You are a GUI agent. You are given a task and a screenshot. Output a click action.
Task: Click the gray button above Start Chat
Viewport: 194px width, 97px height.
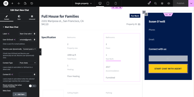pyautogui.click(x=168, y=58)
